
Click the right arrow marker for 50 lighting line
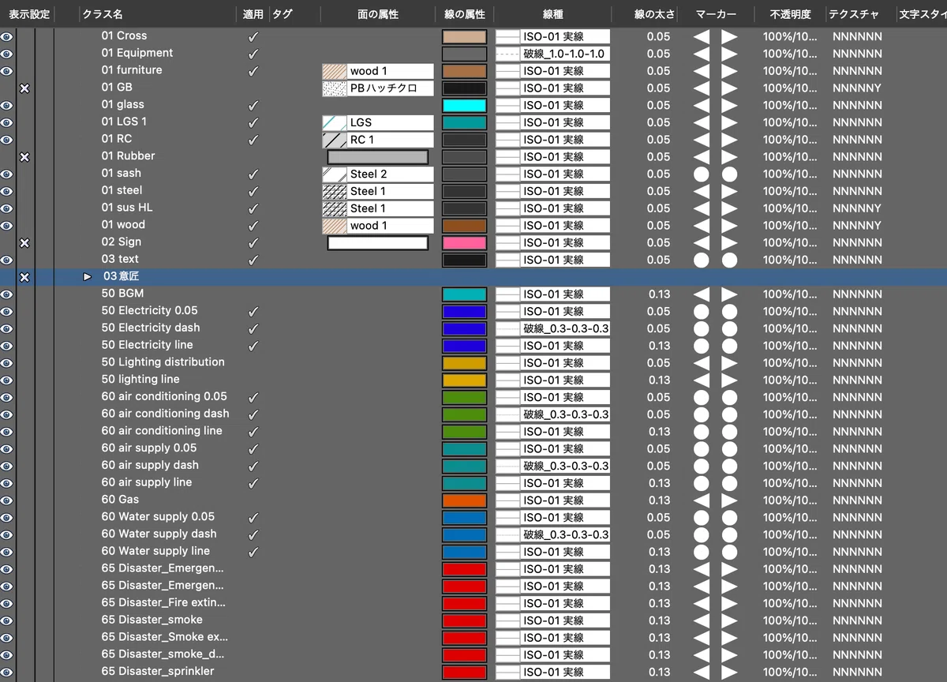click(729, 380)
